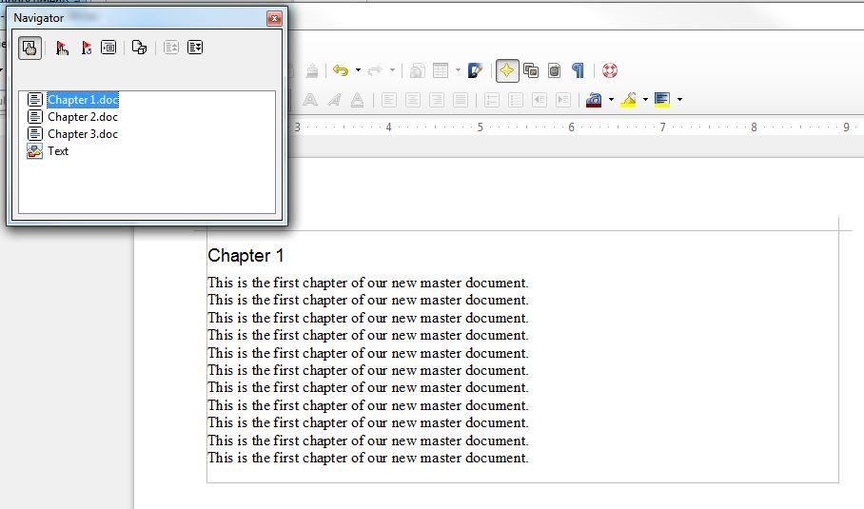Apply yellow Highlighting color
The width and height of the screenshot is (864, 509).
[628, 100]
